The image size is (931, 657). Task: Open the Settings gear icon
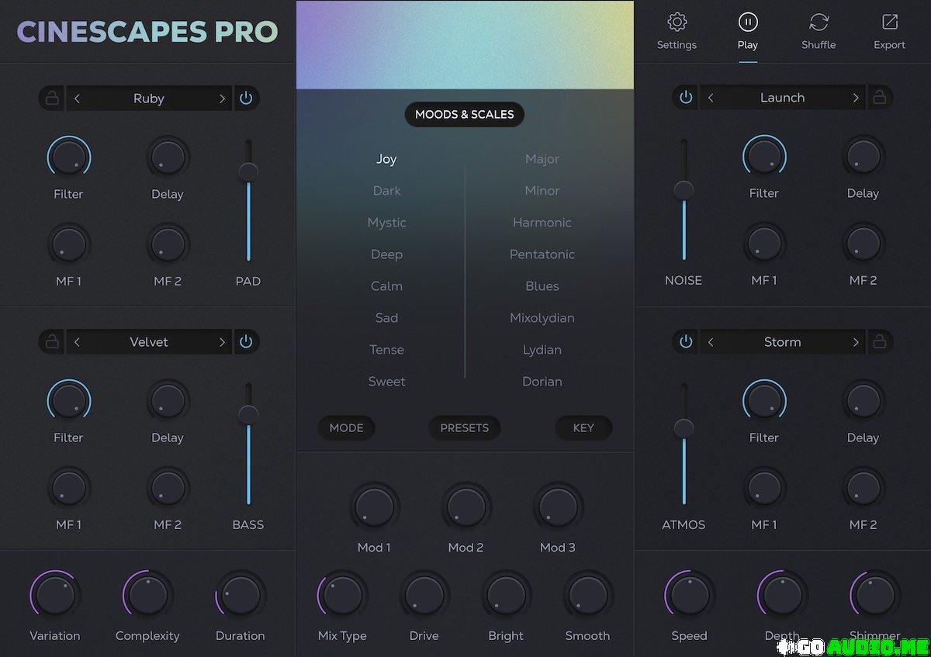(677, 22)
